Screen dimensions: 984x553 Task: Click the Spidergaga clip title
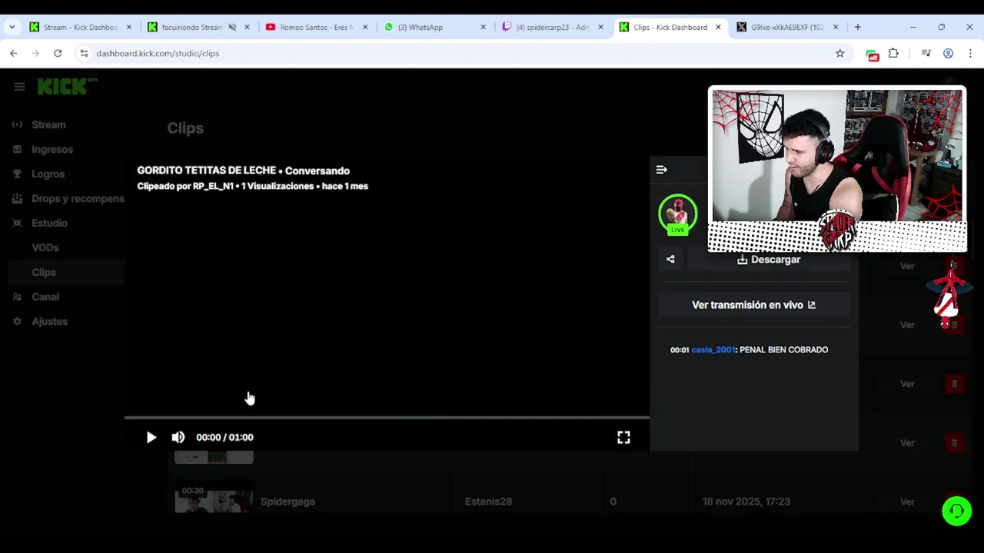tap(288, 502)
